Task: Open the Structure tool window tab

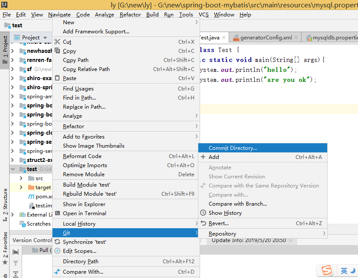Action: [x=5, y=205]
